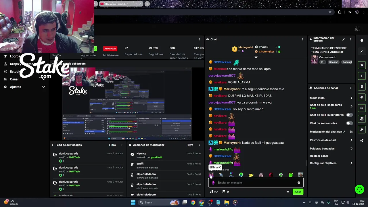368x207 pixels.
Task: Toggle the chat bubble sidebar icon
Action: 362,97
